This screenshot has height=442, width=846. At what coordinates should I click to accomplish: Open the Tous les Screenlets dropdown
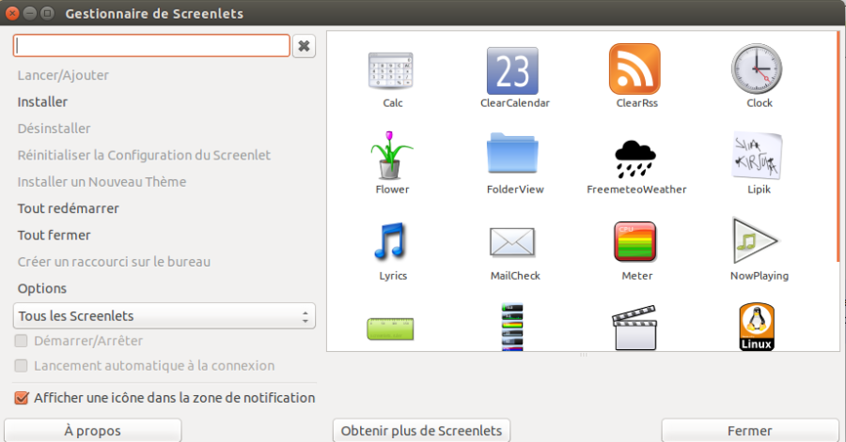pyautogui.click(x=164, y=316)
